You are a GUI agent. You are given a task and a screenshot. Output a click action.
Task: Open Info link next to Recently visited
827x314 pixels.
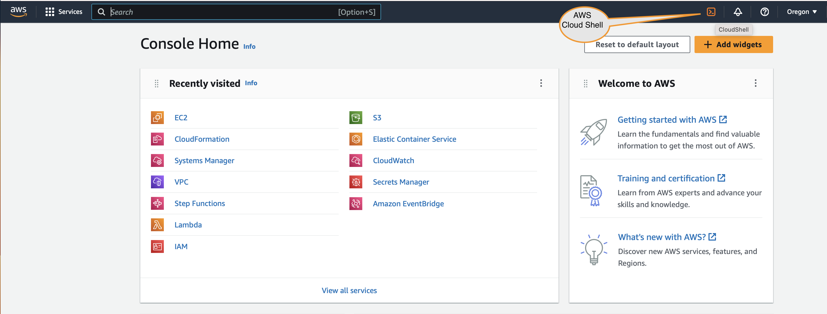(251, 83)
